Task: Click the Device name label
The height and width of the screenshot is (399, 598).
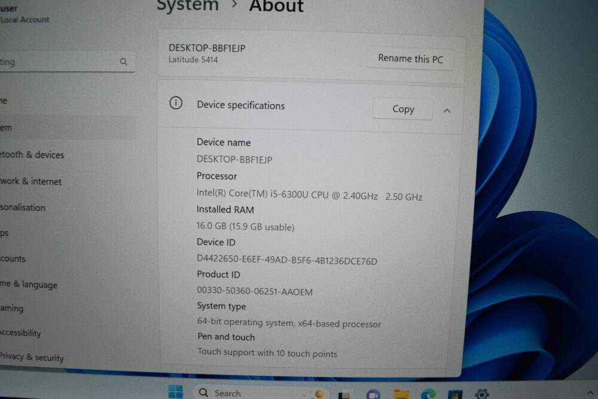Action: [224, 142]
